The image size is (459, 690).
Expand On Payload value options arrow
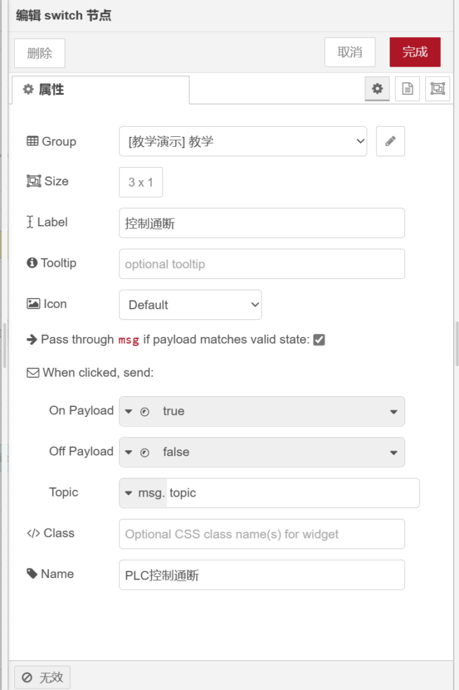coord(394,412)
